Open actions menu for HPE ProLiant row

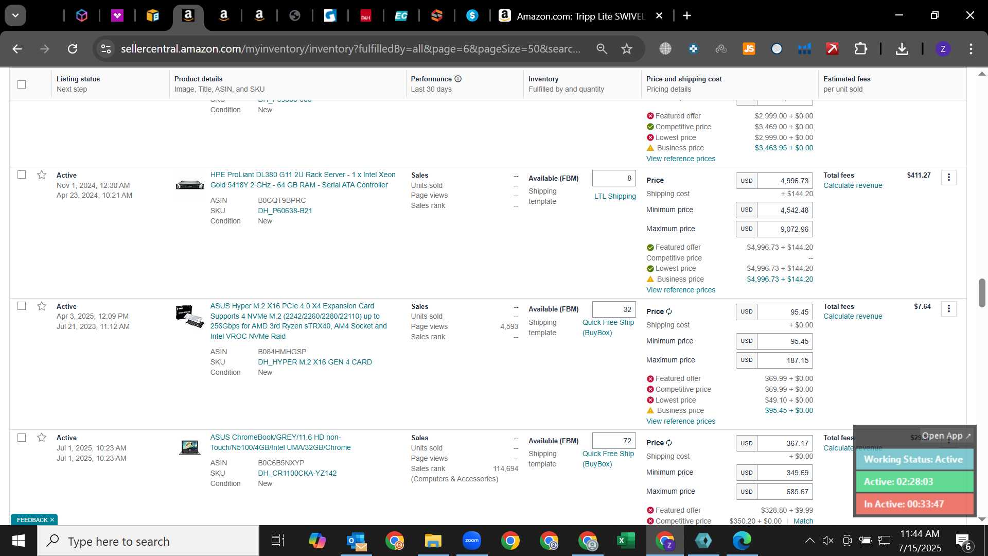(x=949, y=178)
